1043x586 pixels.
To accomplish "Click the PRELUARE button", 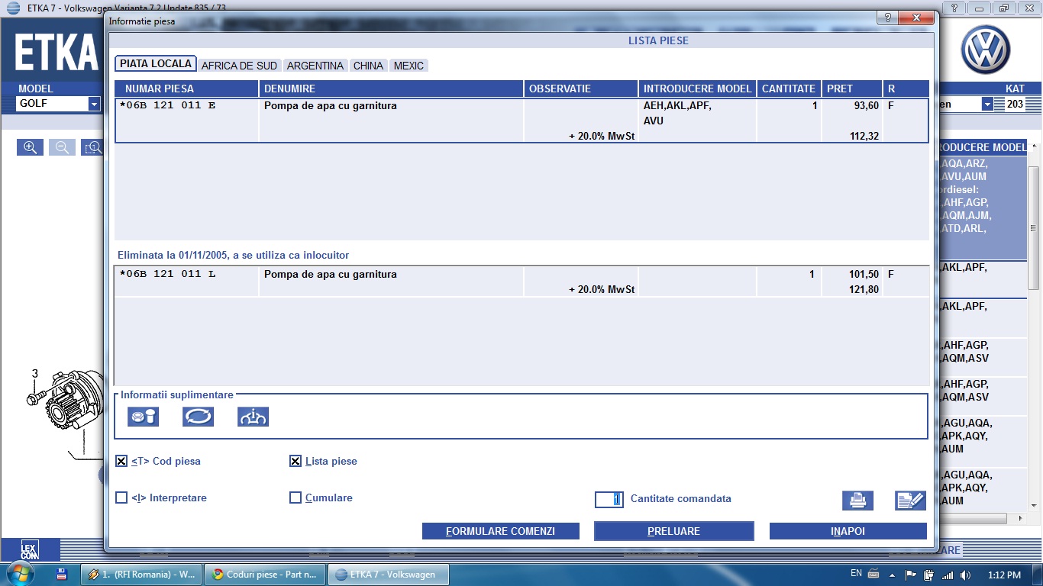I will [x=673, y=531].
